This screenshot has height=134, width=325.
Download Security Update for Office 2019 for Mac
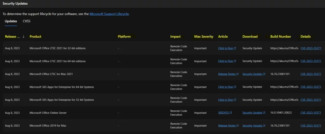pyautogui.click(x=252, y=125)
